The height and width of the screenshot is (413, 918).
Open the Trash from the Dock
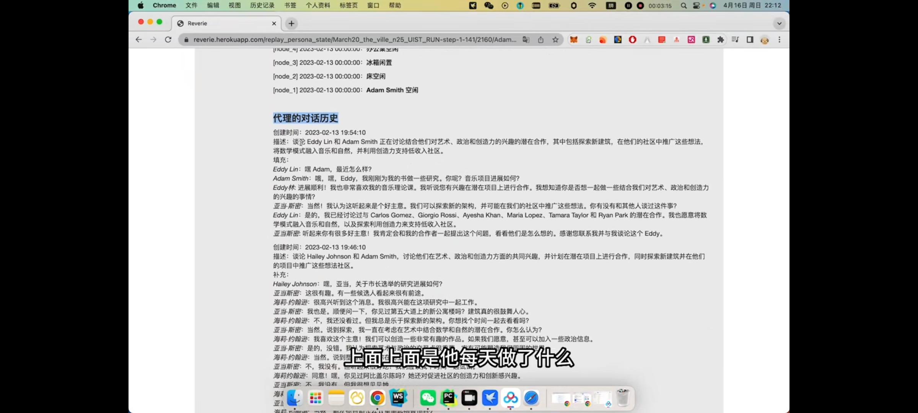tap(623, 398)
